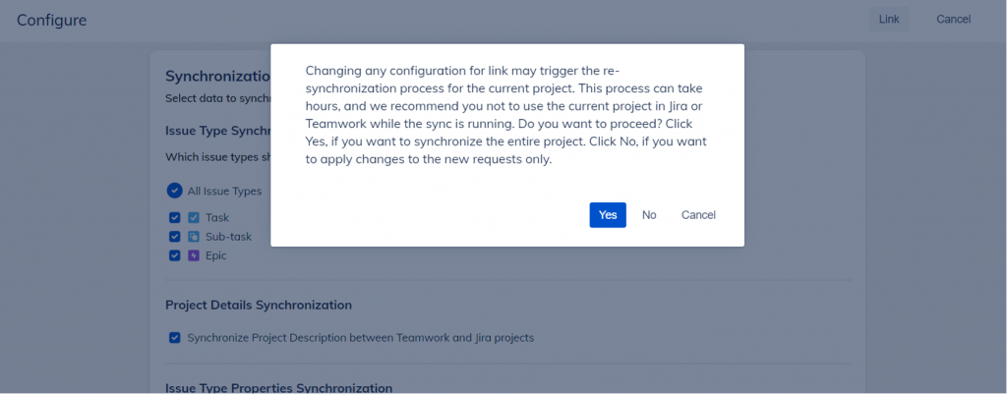This screenshot has height=394, width=1007.
Task: Choose No in the confirmation dialog
Action: [x=649, y=215]
